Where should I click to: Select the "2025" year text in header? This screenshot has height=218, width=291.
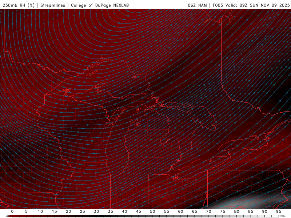pos(284,5)
